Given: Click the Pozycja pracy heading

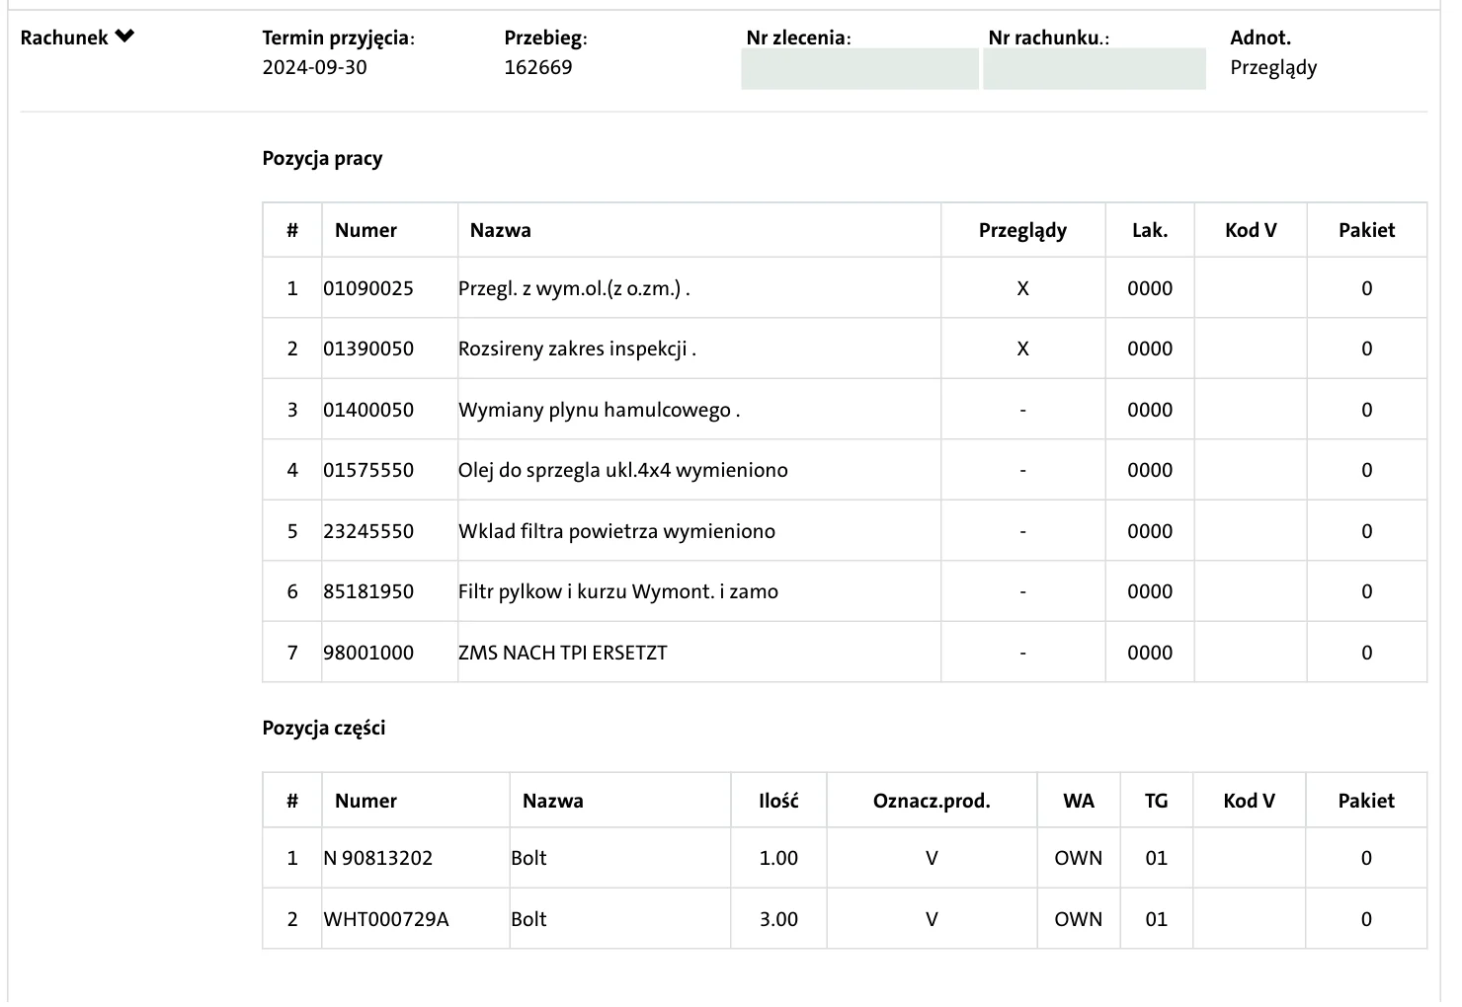Looking at the screenshot, I should click(x=322, y=159).
